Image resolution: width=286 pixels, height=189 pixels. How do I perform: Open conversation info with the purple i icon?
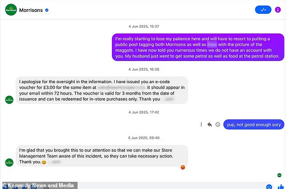coord(277,9)
